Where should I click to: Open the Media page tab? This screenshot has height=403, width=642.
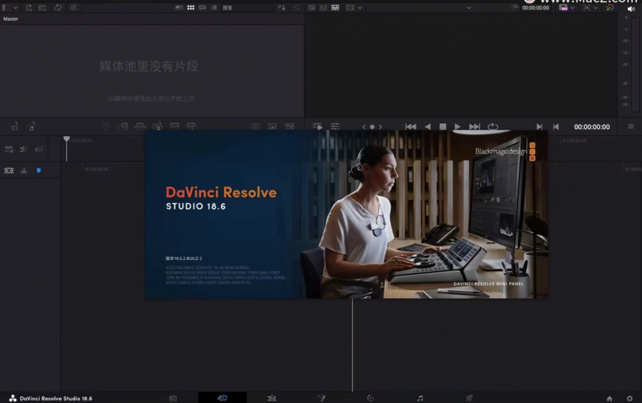[173, 398]
